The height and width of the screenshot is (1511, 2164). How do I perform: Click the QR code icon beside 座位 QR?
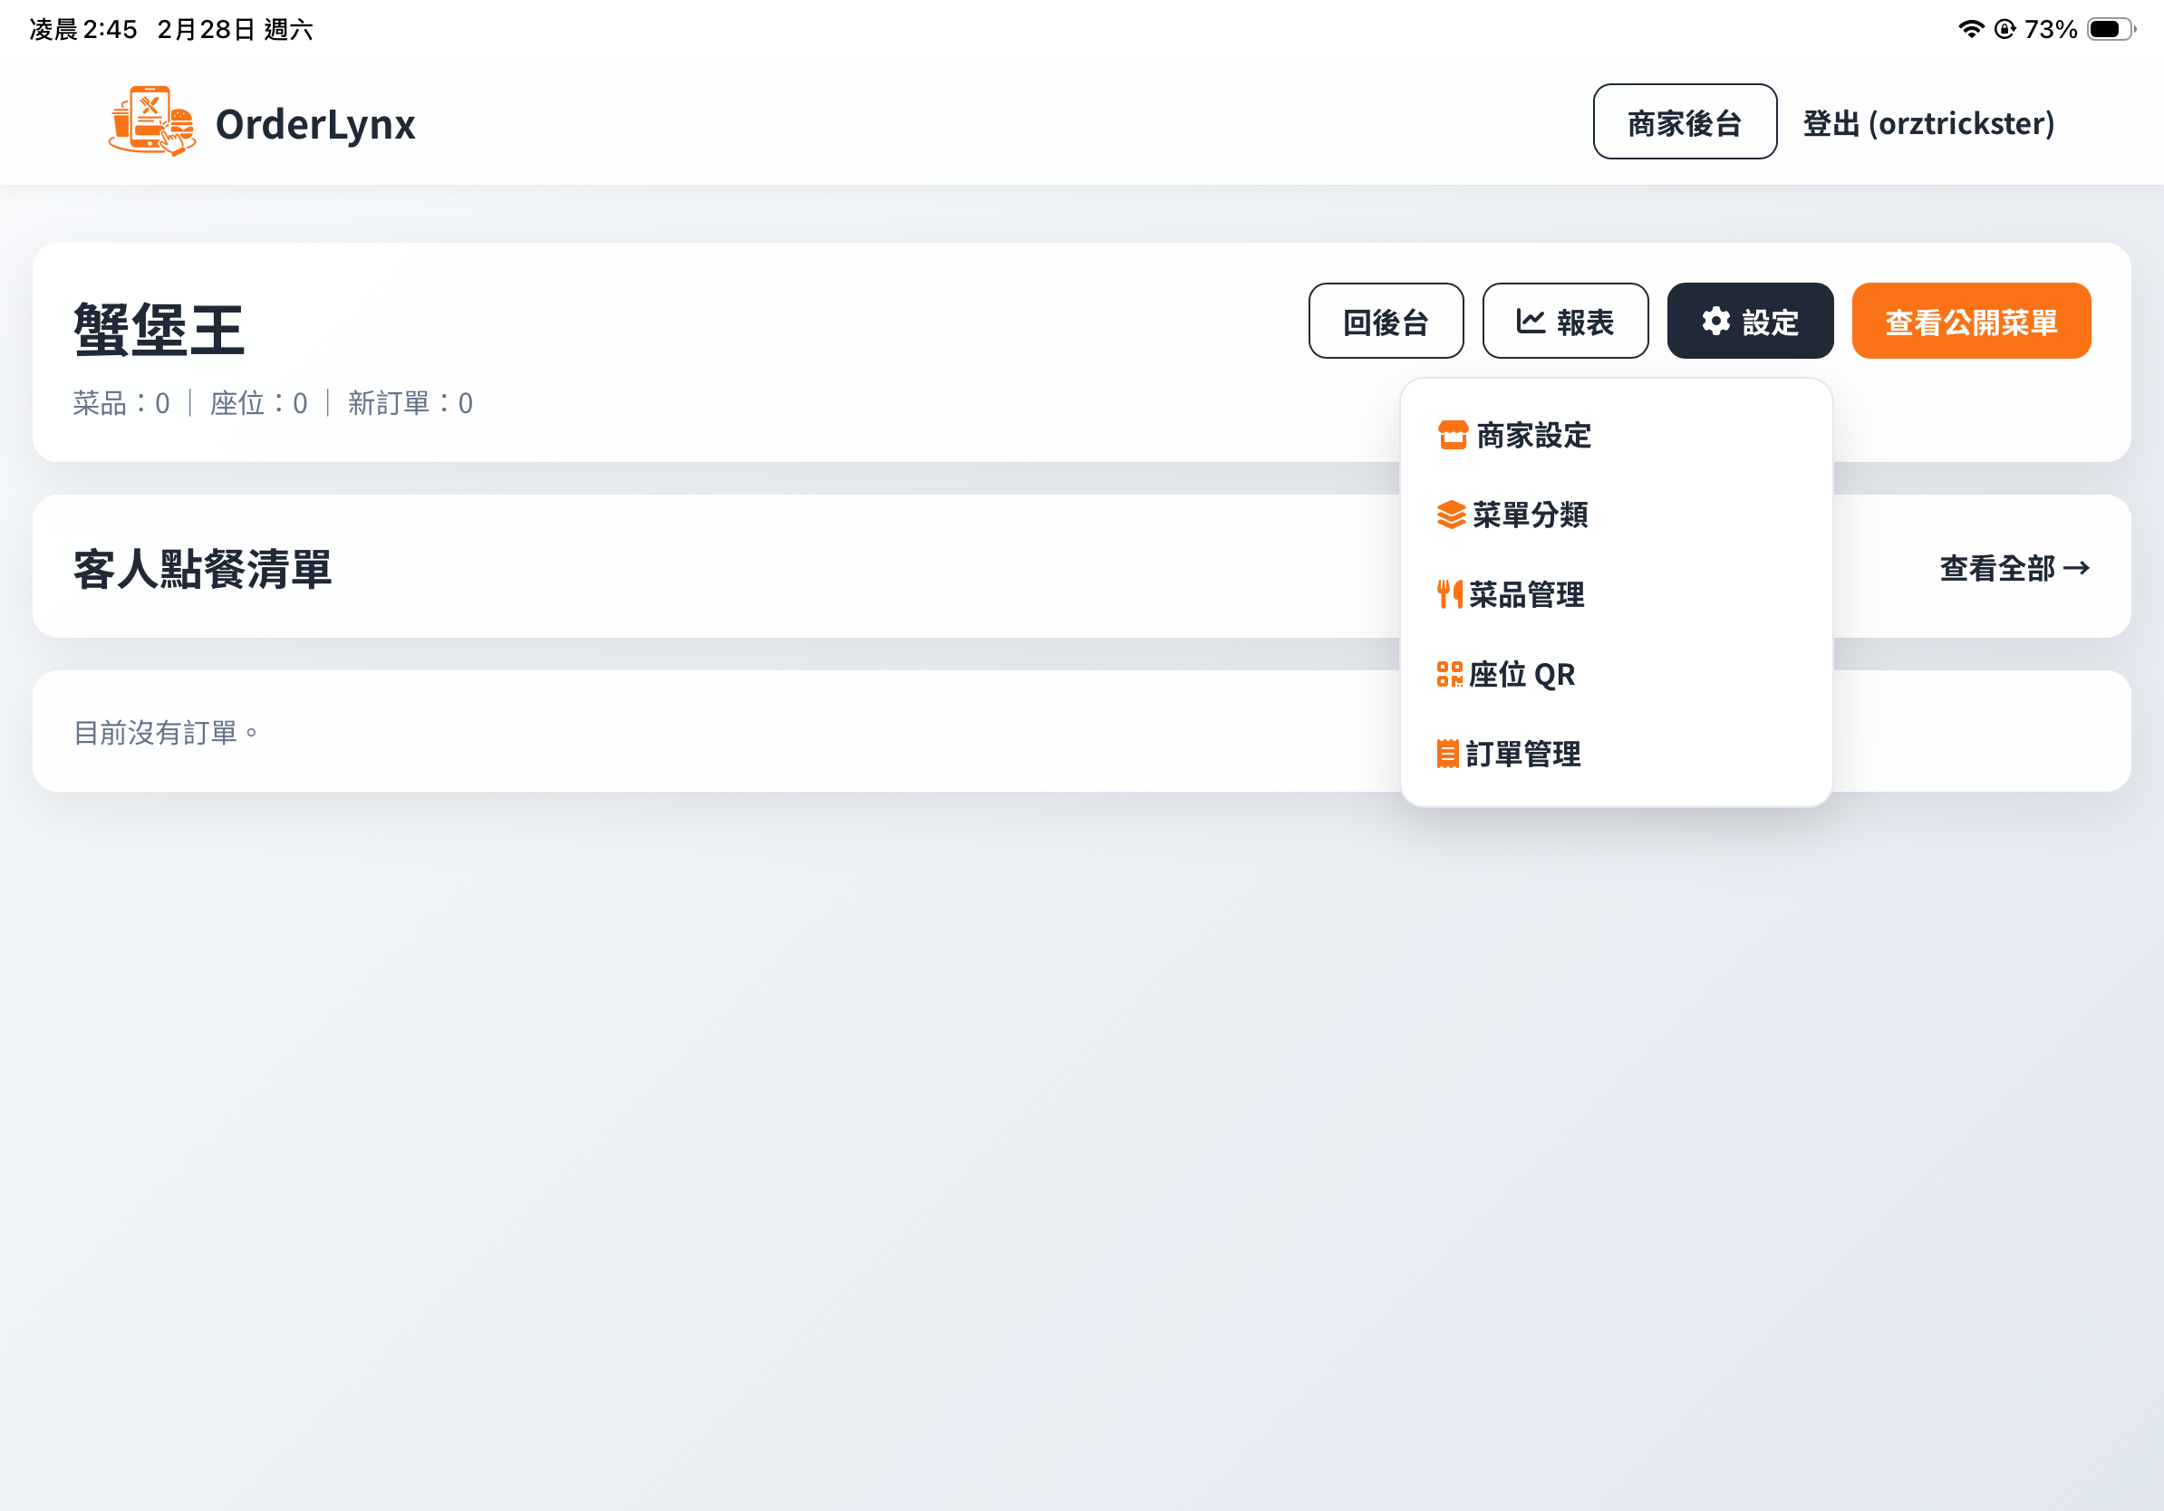[1449, 675]
